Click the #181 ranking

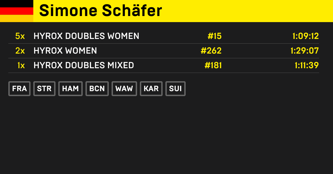point(213,65)
